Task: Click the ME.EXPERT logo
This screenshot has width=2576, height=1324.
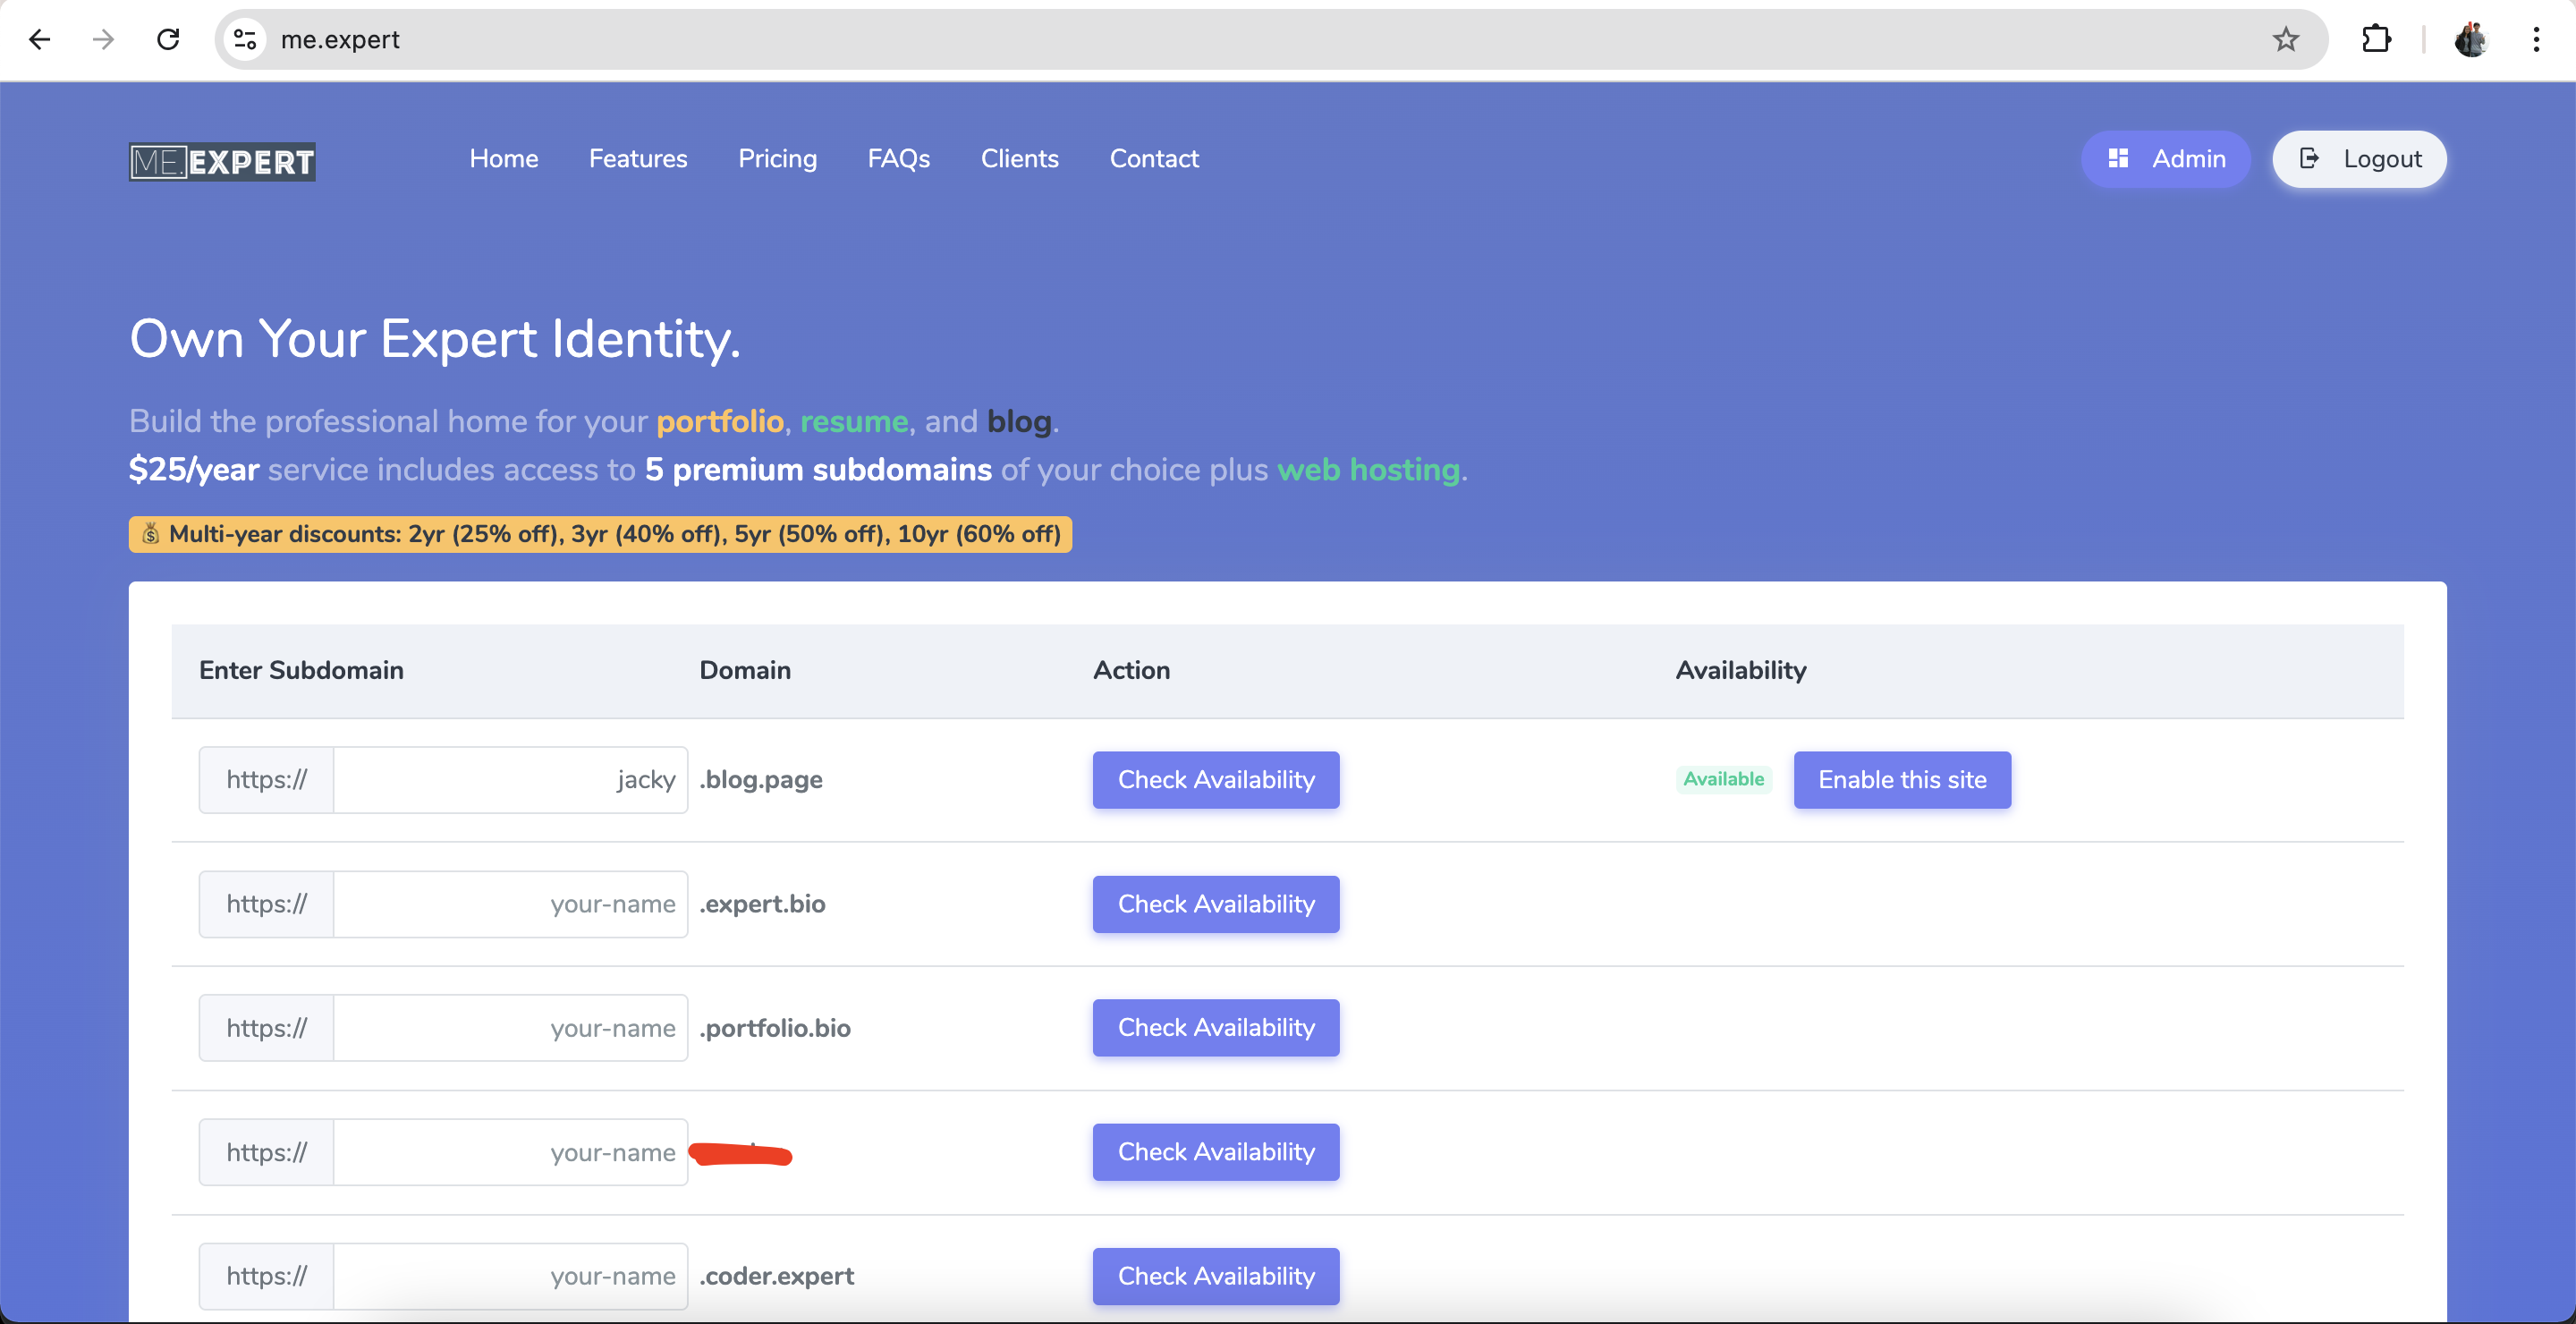Action: pyautogui.click(x=222, y=161)
